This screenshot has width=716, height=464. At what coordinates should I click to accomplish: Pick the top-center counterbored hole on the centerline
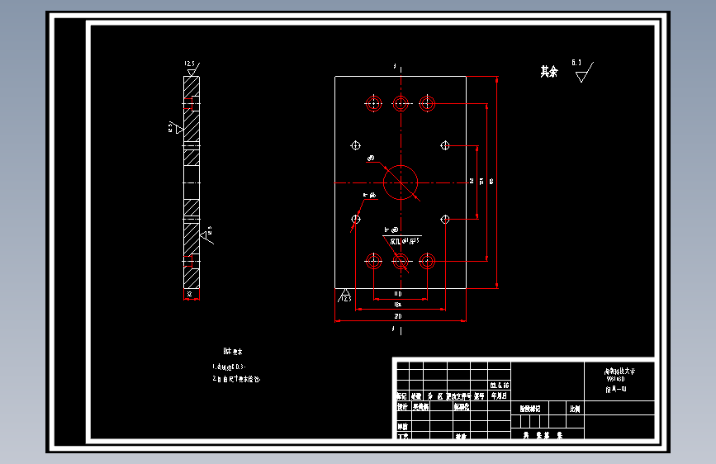pos(401,104)
